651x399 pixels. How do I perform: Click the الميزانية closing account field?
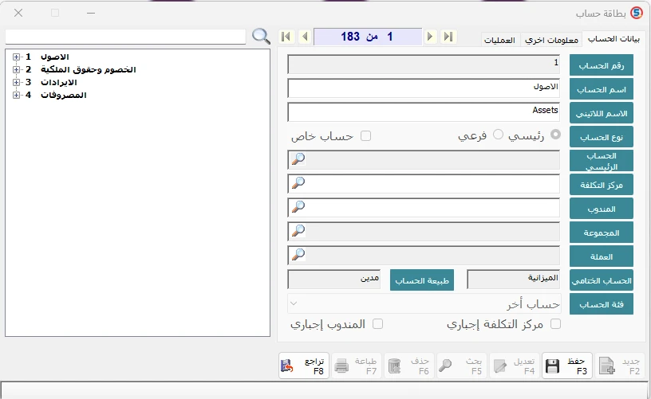tap(513, 280)
